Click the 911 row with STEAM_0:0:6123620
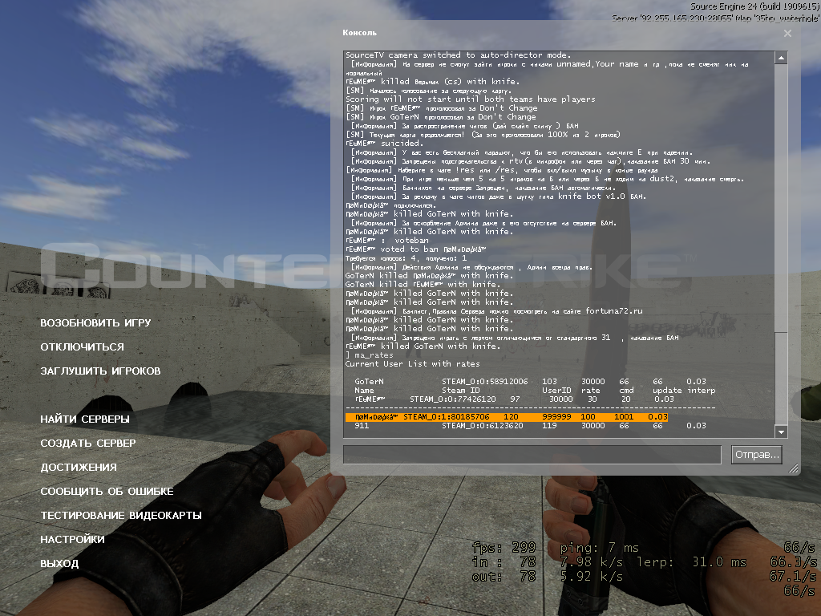Viewport: 821px width, 616px height. 531,425
